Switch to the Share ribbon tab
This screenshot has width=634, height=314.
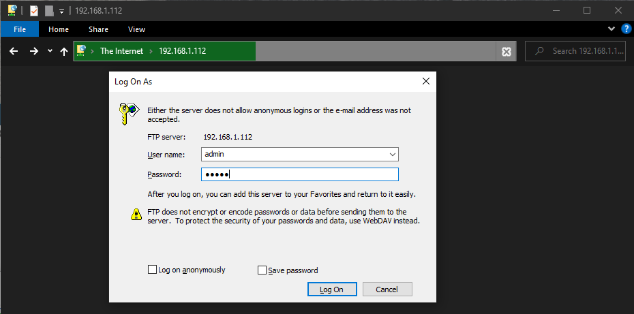(x=98, y=29)
